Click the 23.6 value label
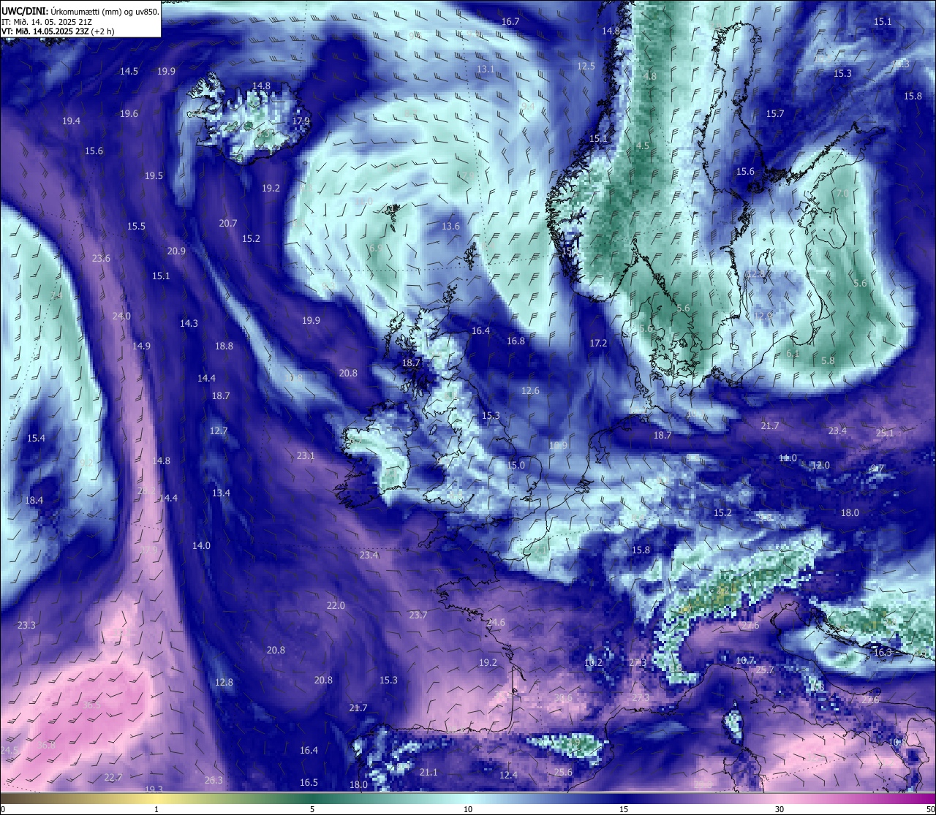 click(x=101, y=258)
